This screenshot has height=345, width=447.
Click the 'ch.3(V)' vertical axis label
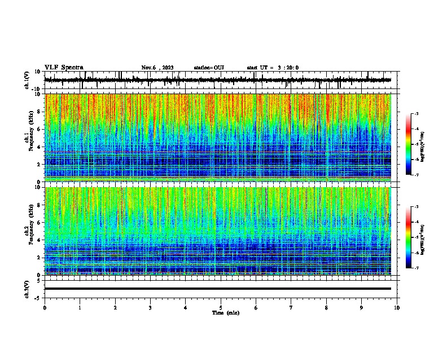coord(27,289)
